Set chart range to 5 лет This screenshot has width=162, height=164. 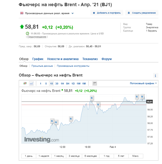click(x=121, y=156)
